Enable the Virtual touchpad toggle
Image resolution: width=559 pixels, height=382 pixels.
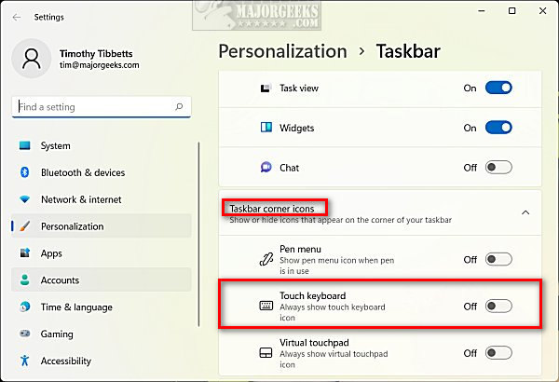point(498,353)
